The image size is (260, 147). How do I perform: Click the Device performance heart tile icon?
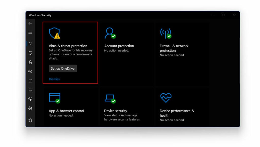[x=166, y=98]
